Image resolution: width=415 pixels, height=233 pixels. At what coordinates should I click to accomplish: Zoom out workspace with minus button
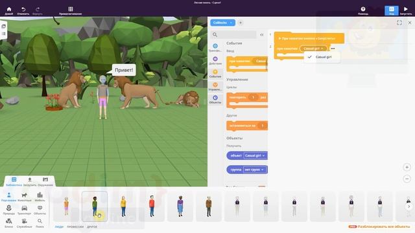[x=407, y=179]
